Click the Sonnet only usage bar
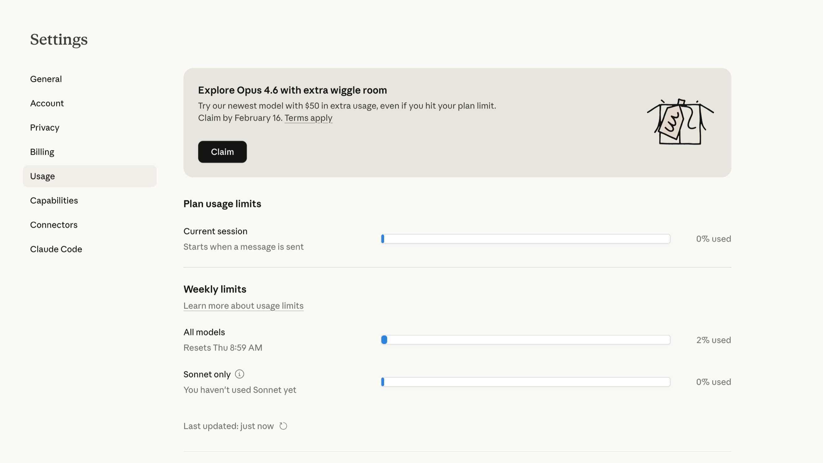This screenshot has width=823, height=463. [x=525, y=382]
